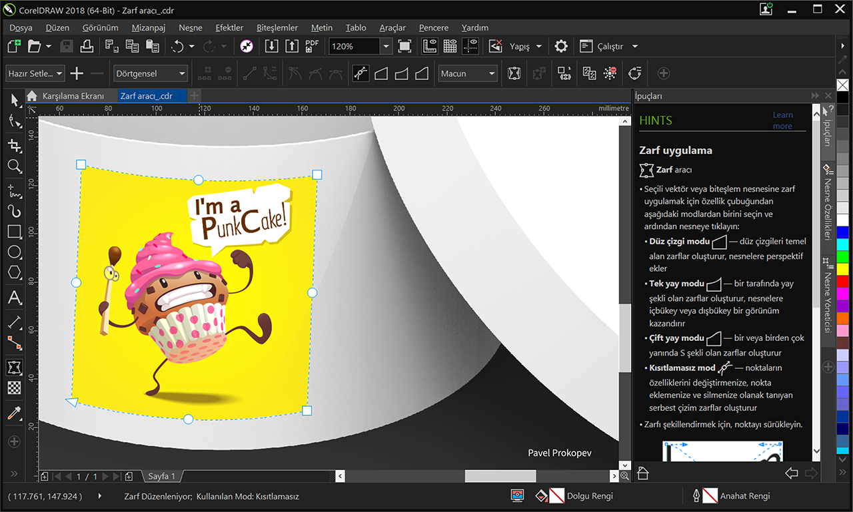
Task: Select the Zoom tool in the toolbox
Action: pos(14,166)
